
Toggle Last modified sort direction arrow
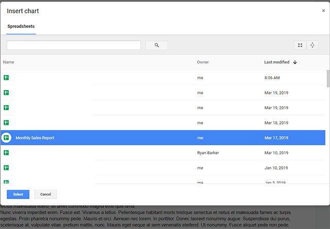(x=295, y=62)
